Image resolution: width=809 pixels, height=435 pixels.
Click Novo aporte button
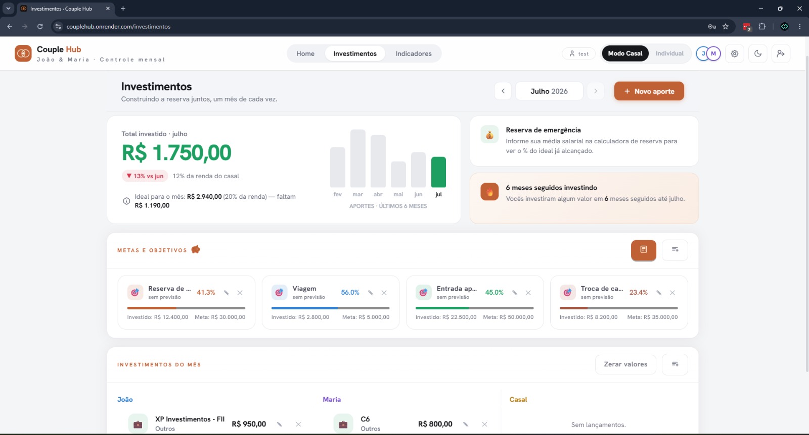(x=649, y=91)
